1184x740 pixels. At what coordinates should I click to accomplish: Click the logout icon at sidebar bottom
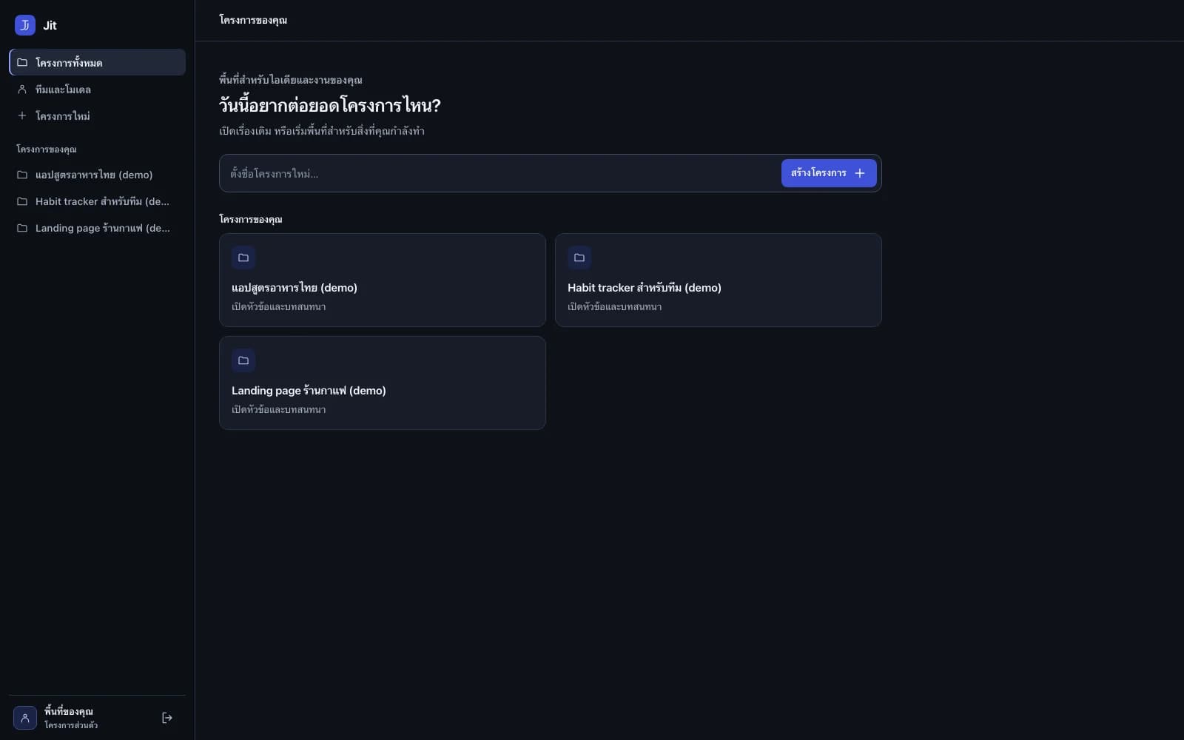point(167,718)
